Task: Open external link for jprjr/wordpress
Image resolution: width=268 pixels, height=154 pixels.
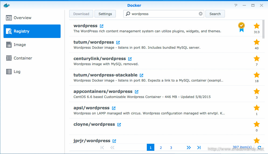Action: 114,141
